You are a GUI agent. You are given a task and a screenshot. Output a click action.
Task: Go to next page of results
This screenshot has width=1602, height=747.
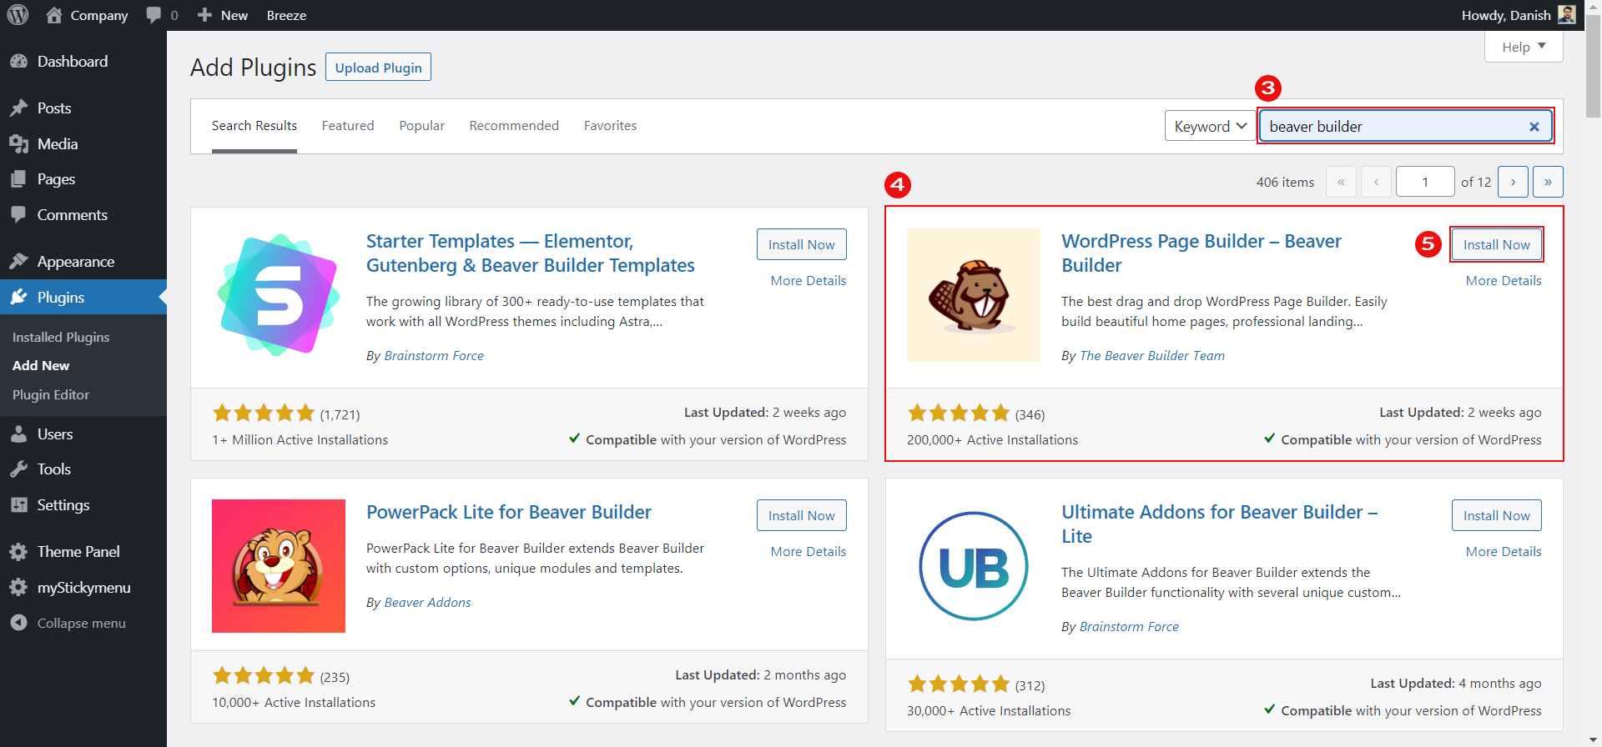coord(1513,182)
